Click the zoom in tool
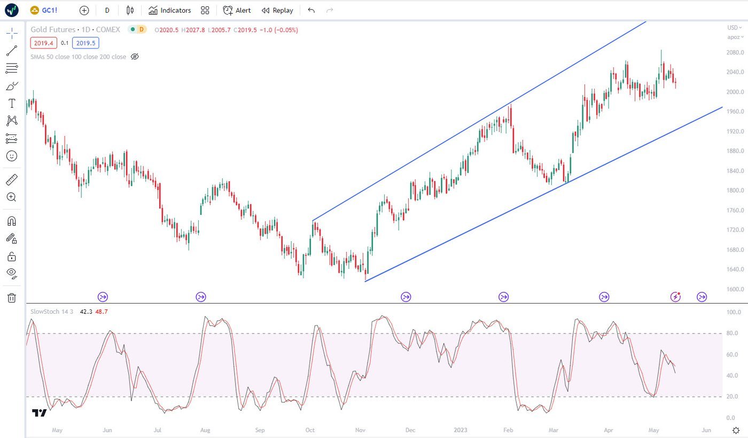The image size is (748, 438). [11, 197]
